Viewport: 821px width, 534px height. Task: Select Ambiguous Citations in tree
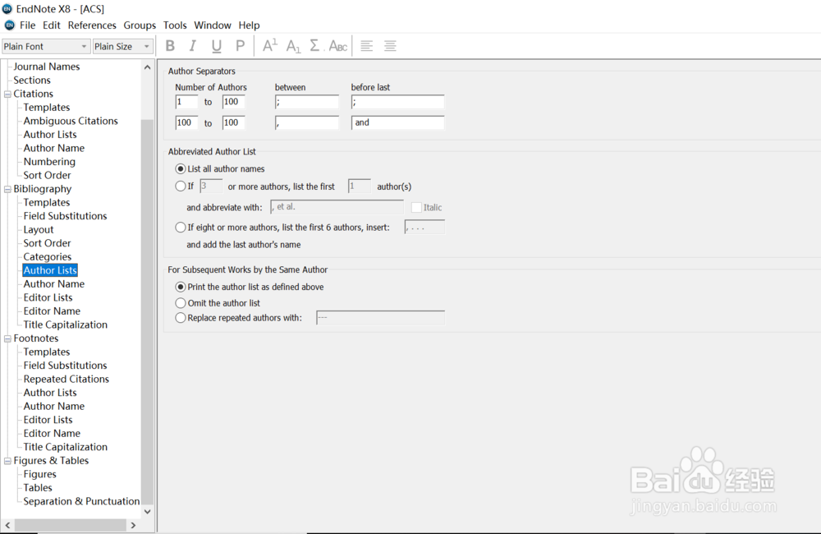(x=71, y=121)
